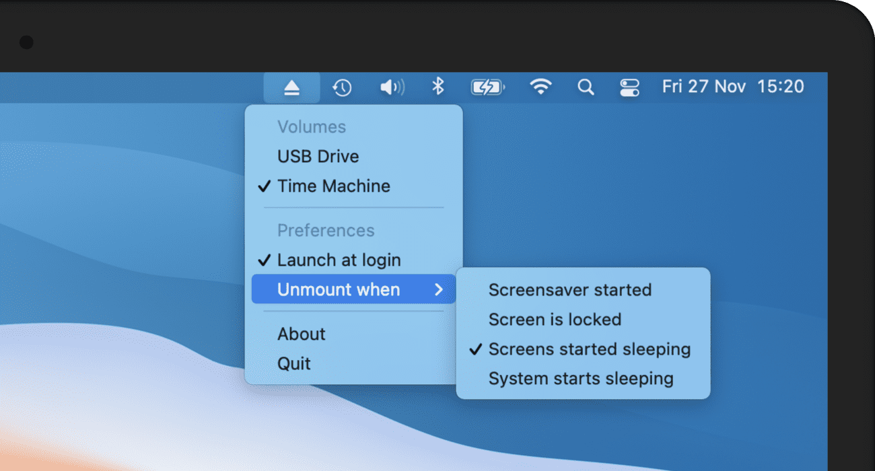
Task: Choose Screensaver started in the submenu
Action: tap(570, 289)
